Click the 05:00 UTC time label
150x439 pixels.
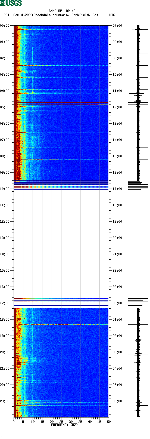(x=117, y=385)
